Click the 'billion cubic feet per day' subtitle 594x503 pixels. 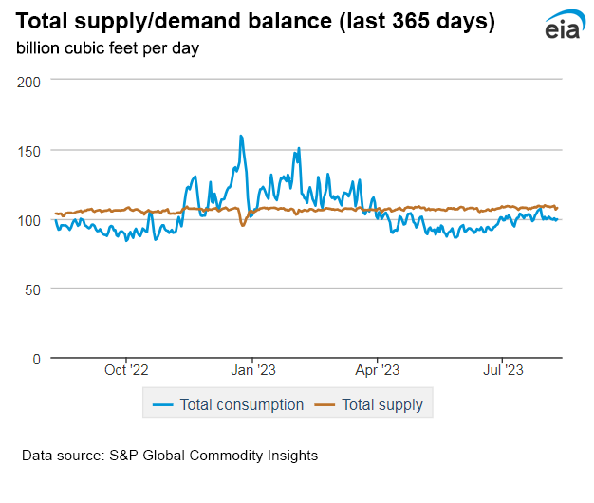pyautogui.click(x=107, y=48)
